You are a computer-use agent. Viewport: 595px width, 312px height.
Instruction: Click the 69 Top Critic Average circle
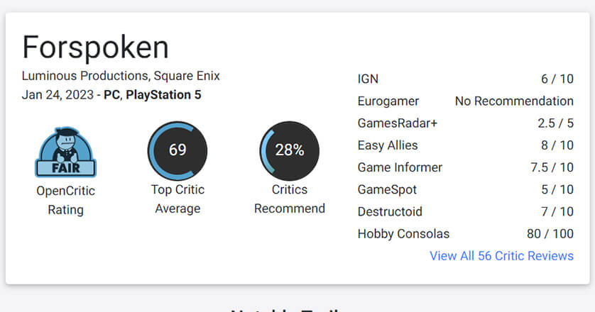[178, 150]
